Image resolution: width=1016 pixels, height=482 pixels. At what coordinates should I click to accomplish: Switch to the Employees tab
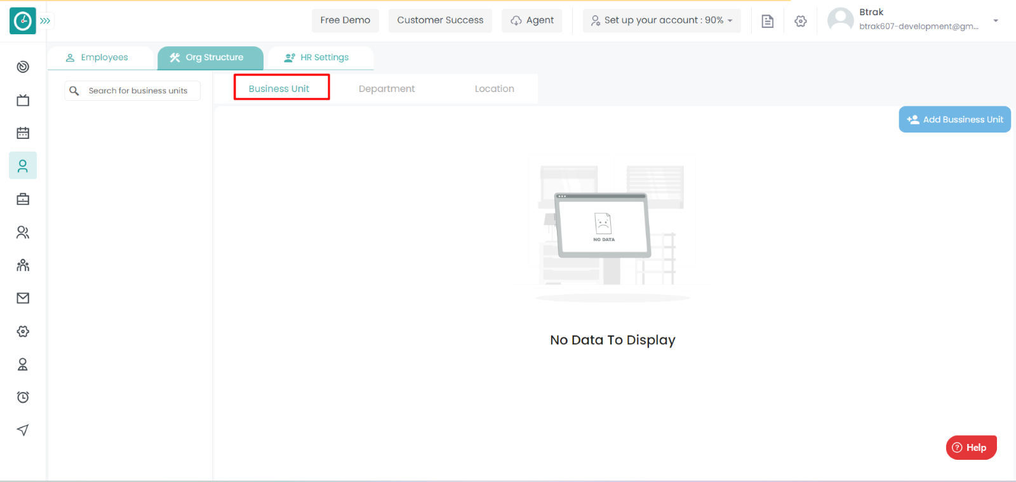(x=100, y=58)
